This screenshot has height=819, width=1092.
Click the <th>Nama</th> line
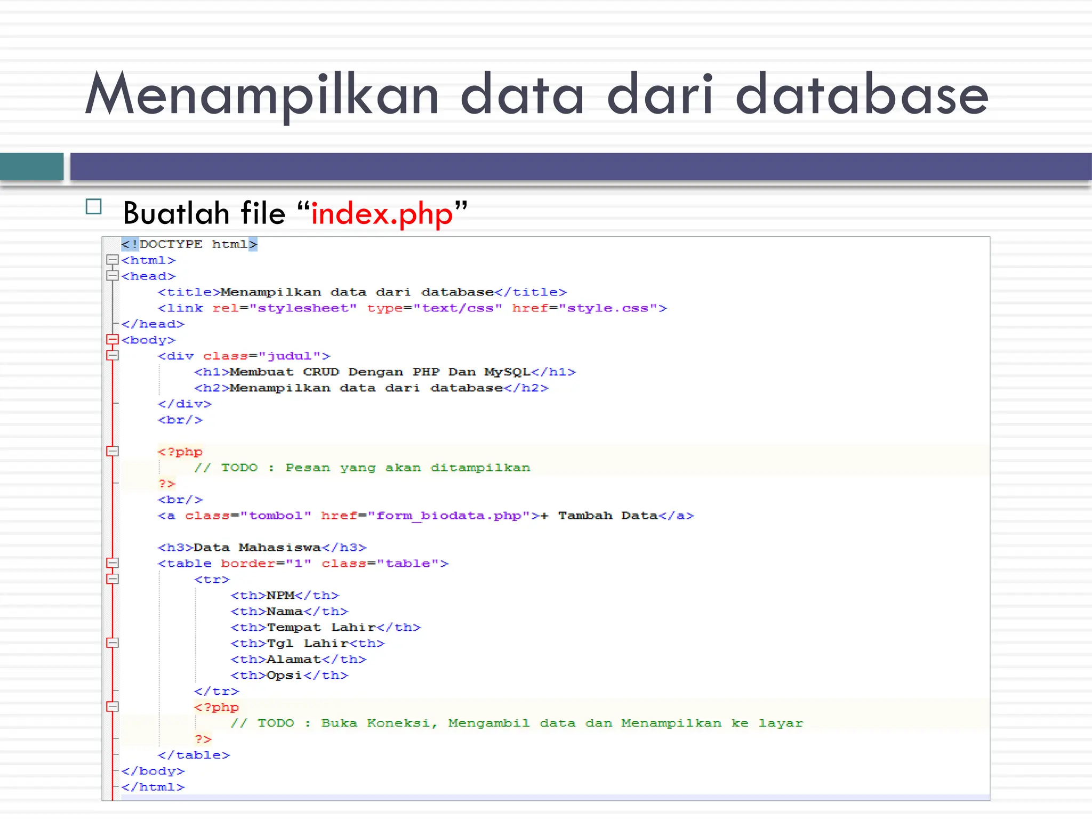(x=290, y=612)
